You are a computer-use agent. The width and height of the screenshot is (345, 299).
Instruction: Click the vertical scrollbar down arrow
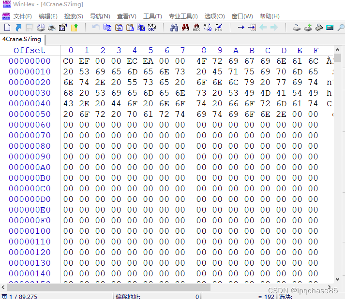pyautogui.click(x=338, y=279)
